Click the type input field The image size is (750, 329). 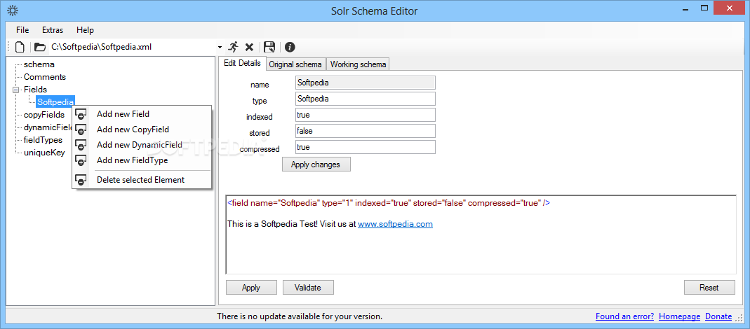(366, 99)
